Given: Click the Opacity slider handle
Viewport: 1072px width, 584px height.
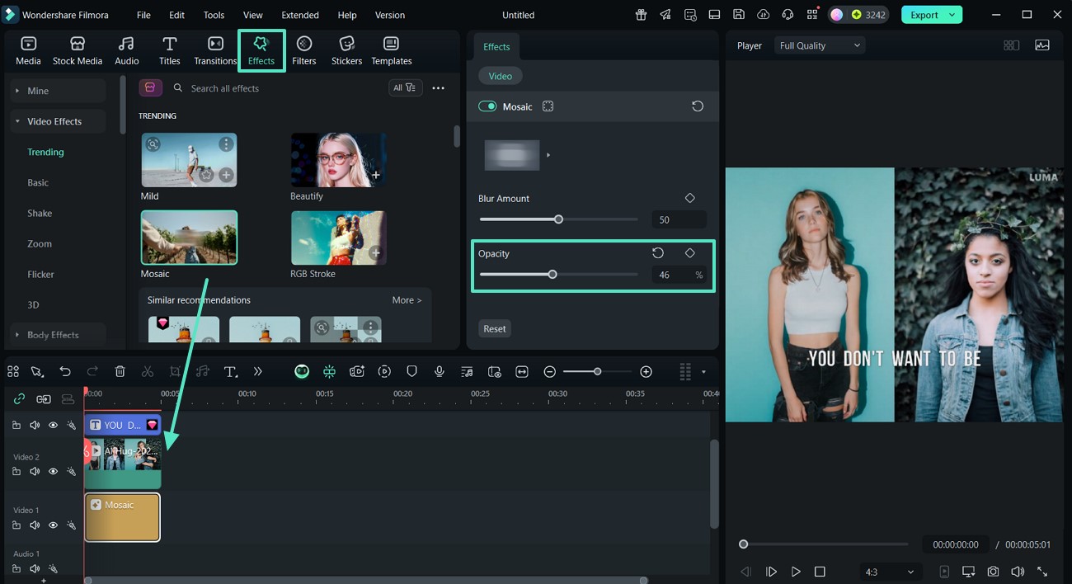Looking at the screenshot, I should [x=552, y=275].
